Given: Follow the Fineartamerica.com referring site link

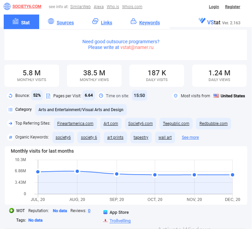Looking at the screenshot, I should coord(75,124).
